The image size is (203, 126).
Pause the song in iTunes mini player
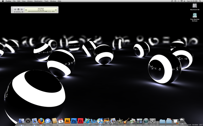[x=18, y=9]
